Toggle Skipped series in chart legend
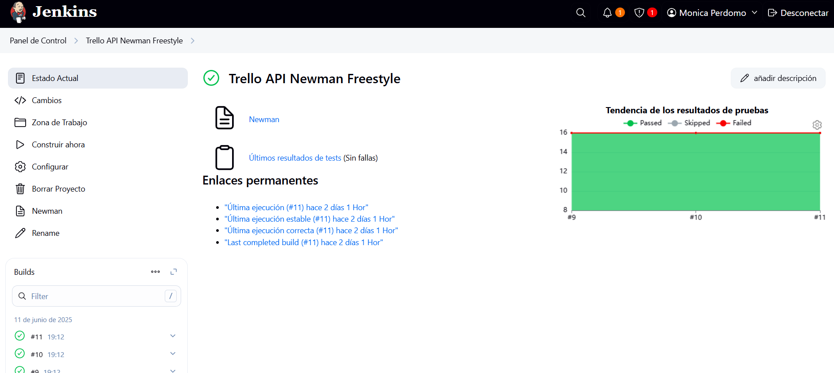 (689, 123)
